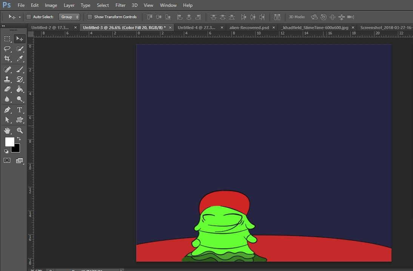Select the Hand tool
The height and width of the screenshot is (271, 413).
[x=7, y=130]
